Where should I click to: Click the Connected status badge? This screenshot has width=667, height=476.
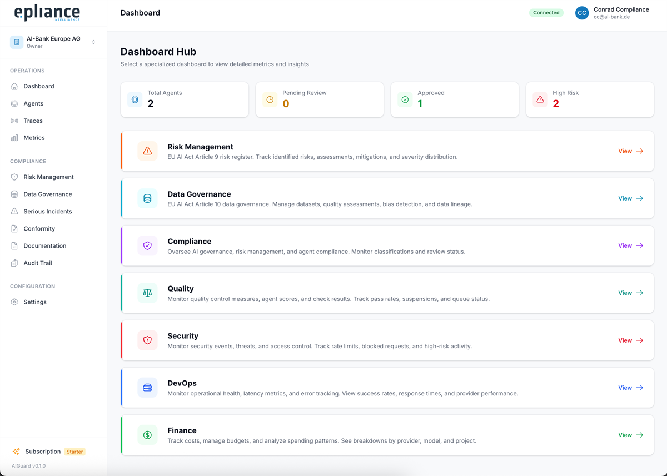pos(546,13)
